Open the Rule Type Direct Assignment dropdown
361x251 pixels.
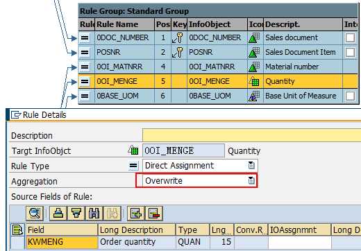coord(251,166)
